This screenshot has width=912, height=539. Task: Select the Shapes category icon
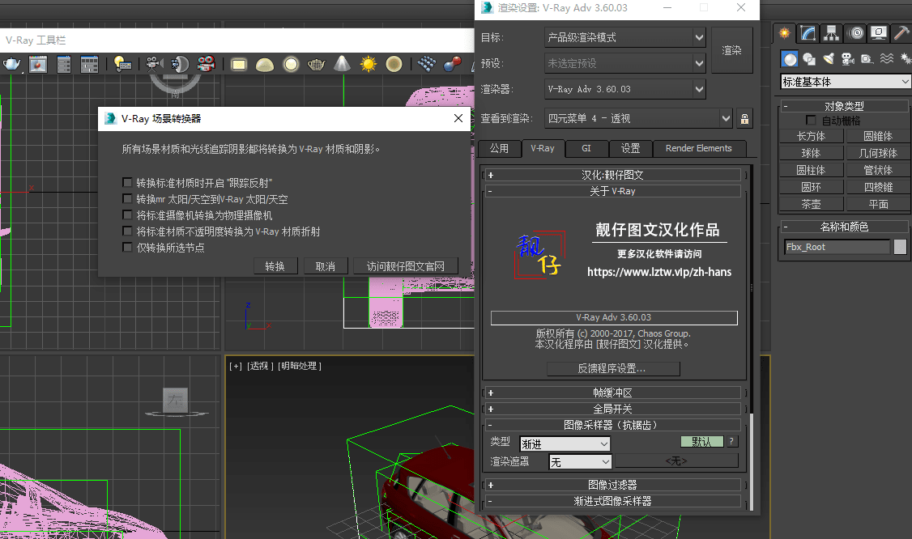tap(809, 59)
